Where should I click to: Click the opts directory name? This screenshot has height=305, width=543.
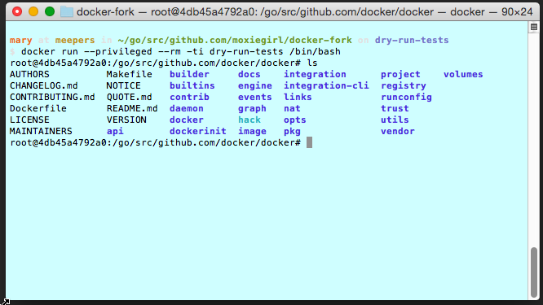pyautogui.click(x=294, y=120)
